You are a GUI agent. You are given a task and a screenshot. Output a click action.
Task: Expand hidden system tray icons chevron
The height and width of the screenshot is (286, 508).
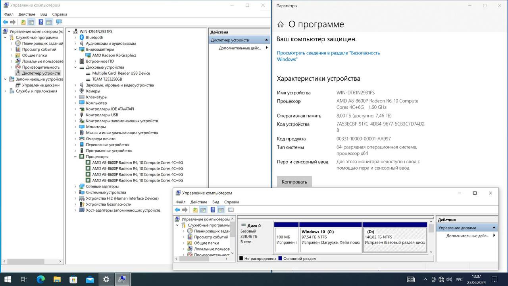425,280
